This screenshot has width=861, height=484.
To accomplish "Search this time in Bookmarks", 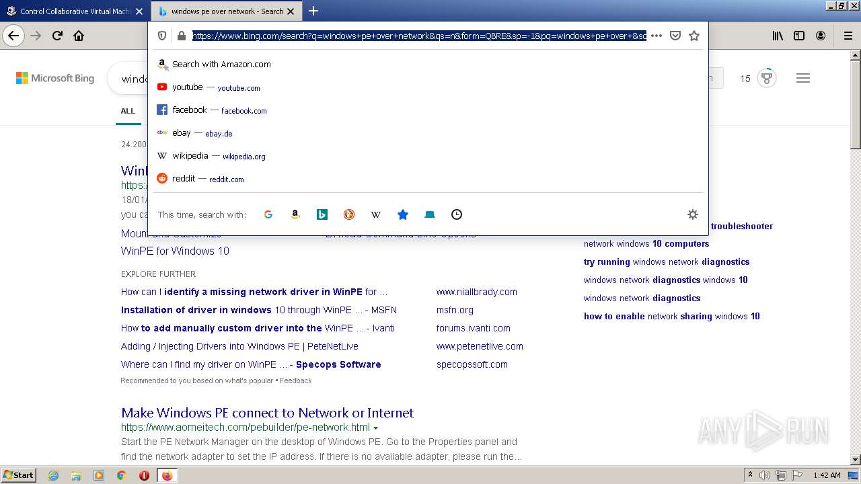I will point(403,214).
